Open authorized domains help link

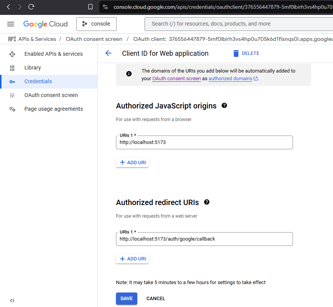tap(233, 79)
